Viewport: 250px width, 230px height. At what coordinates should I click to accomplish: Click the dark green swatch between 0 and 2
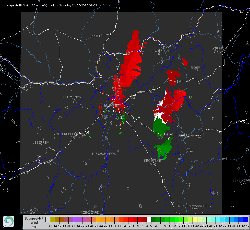click(154, 219)
